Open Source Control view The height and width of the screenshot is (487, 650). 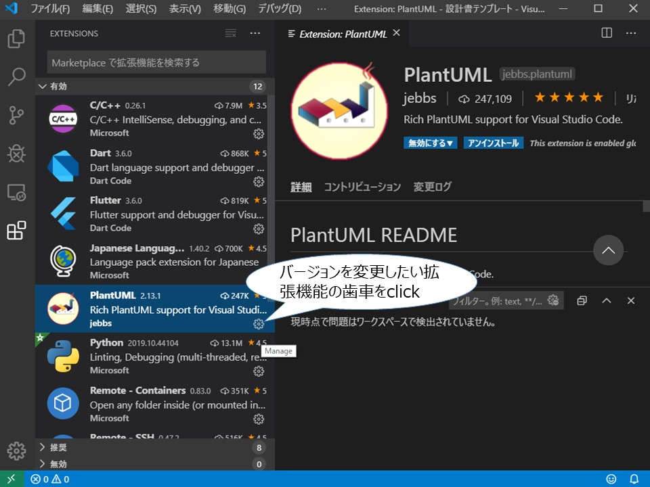(x=16, y=115)
